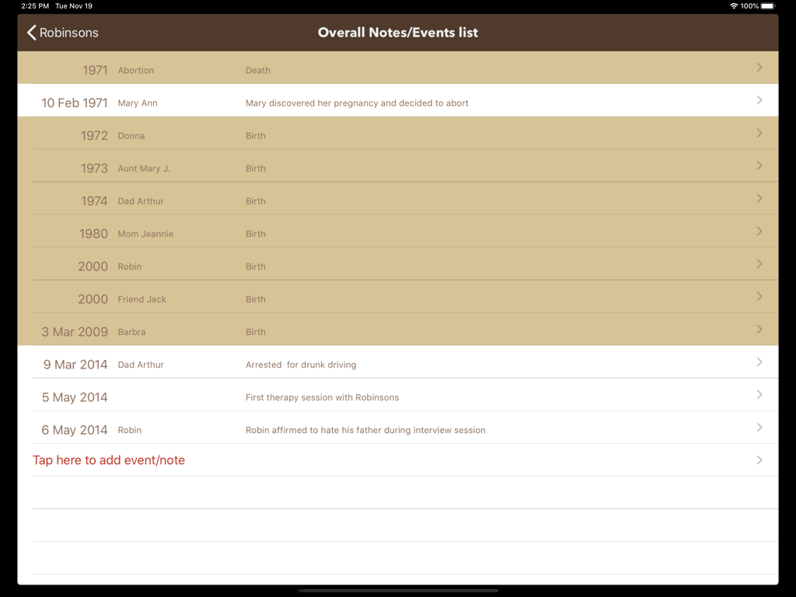
Task: Select 'Overall Notes/Events list' title
Action: tap(398, 33)
